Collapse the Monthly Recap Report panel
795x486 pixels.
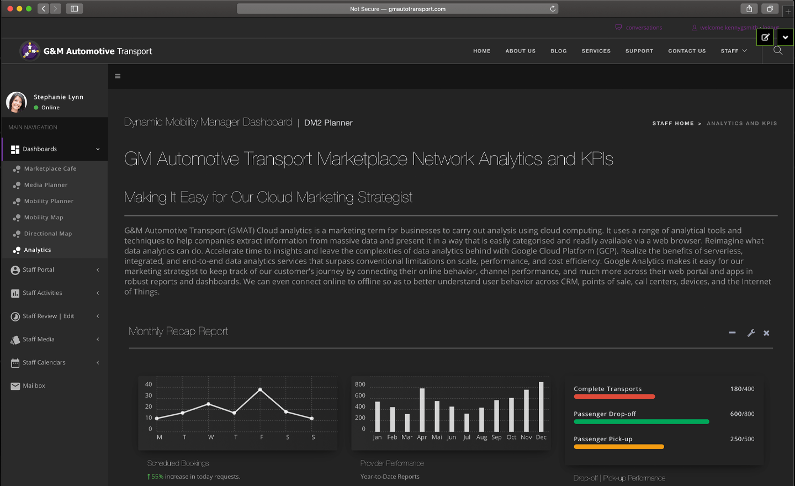[x=732, y=332]
